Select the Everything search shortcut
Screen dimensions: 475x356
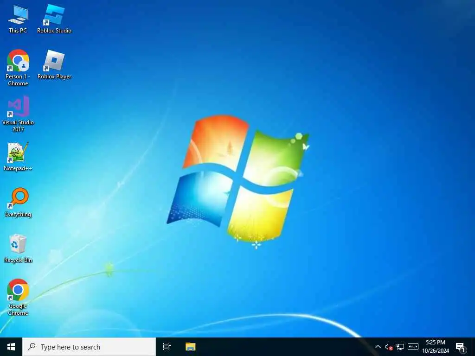coord(18,203)
